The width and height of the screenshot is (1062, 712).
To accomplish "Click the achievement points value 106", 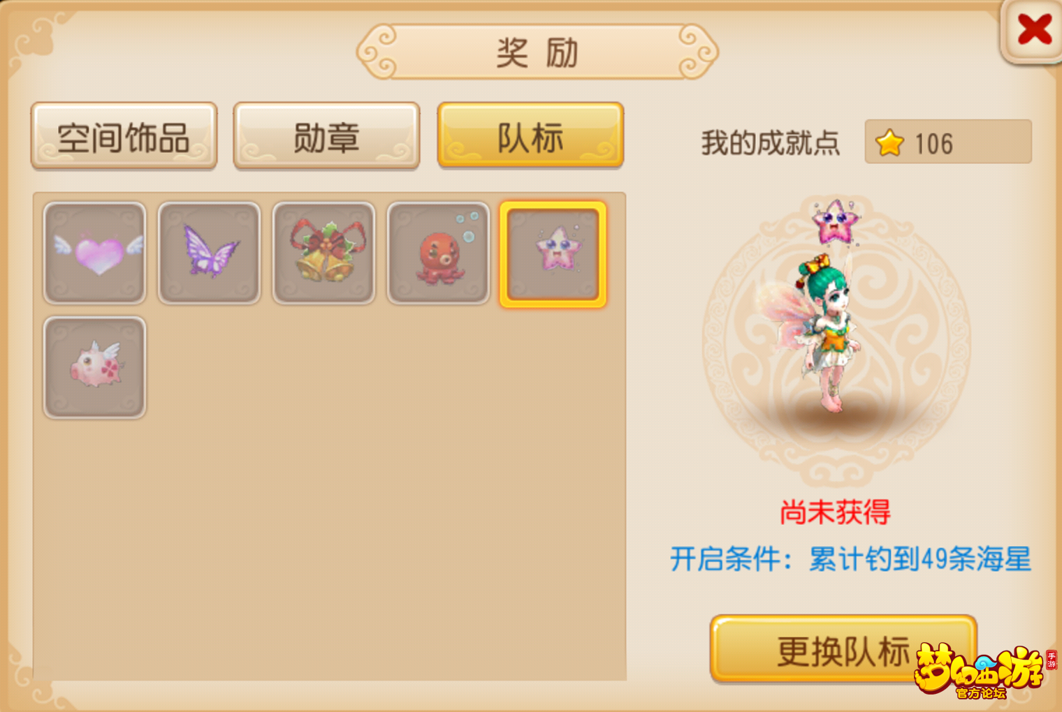I will tap(934, 144).
